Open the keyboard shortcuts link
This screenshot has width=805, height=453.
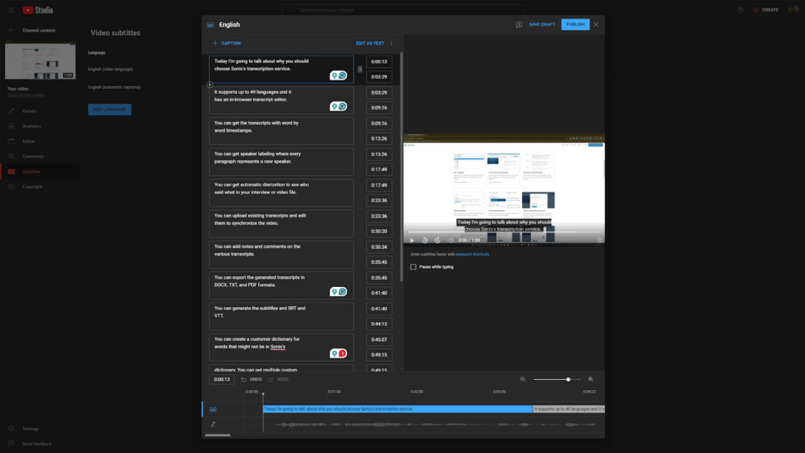(x=472, y=255)
